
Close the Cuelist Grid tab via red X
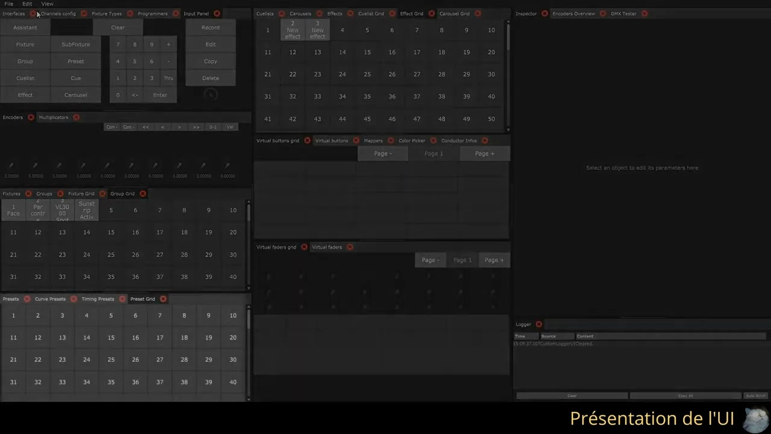click(392, 13)
